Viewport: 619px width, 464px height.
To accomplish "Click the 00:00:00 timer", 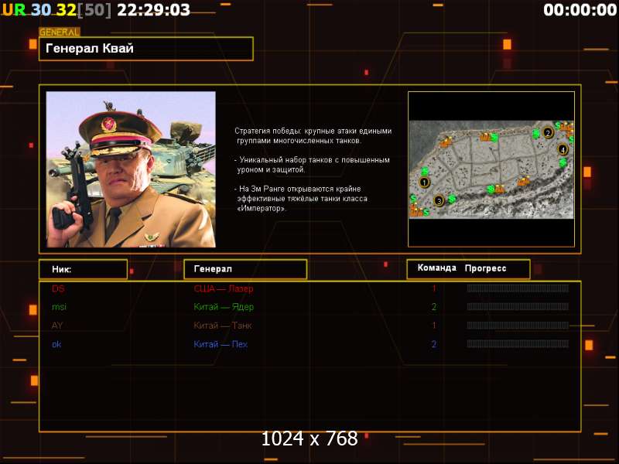I will click(580, 10).
